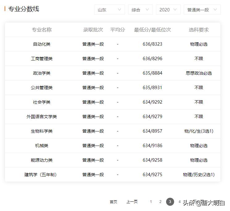Click 思想政治必选 requirement cell

click(x=199, y=73)
